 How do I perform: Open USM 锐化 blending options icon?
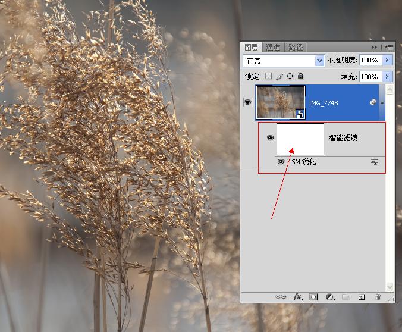coord(375,162)
